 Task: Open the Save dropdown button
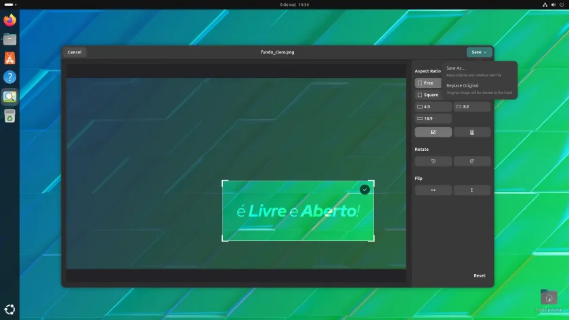(x=480, y=52)
